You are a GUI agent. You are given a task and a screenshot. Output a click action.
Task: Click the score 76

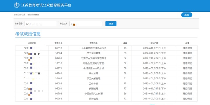(125, 48)
